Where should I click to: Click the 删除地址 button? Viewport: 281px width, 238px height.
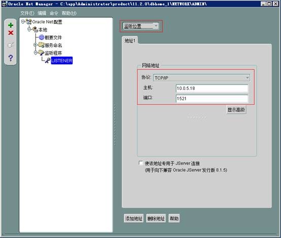[156, 218]
